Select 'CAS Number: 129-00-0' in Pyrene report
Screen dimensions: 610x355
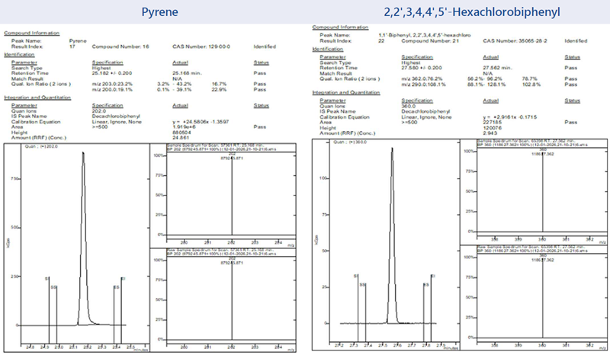click(x=201, y=46)
